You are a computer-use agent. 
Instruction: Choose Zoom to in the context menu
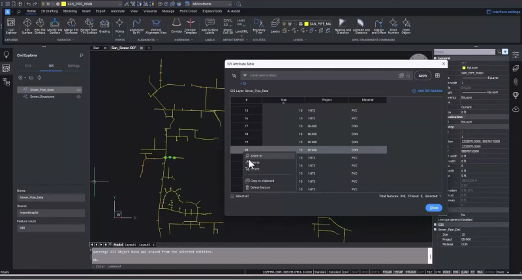(x=269, y=156)
